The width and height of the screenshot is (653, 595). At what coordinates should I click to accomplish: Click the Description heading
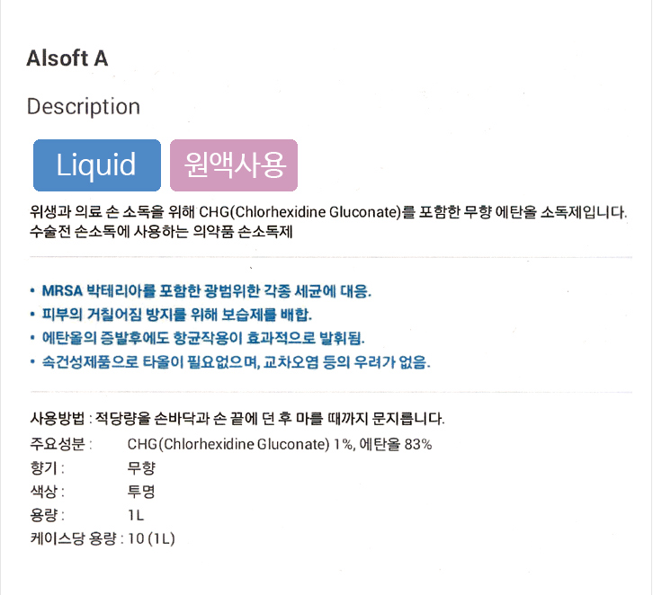click(84, 107)
